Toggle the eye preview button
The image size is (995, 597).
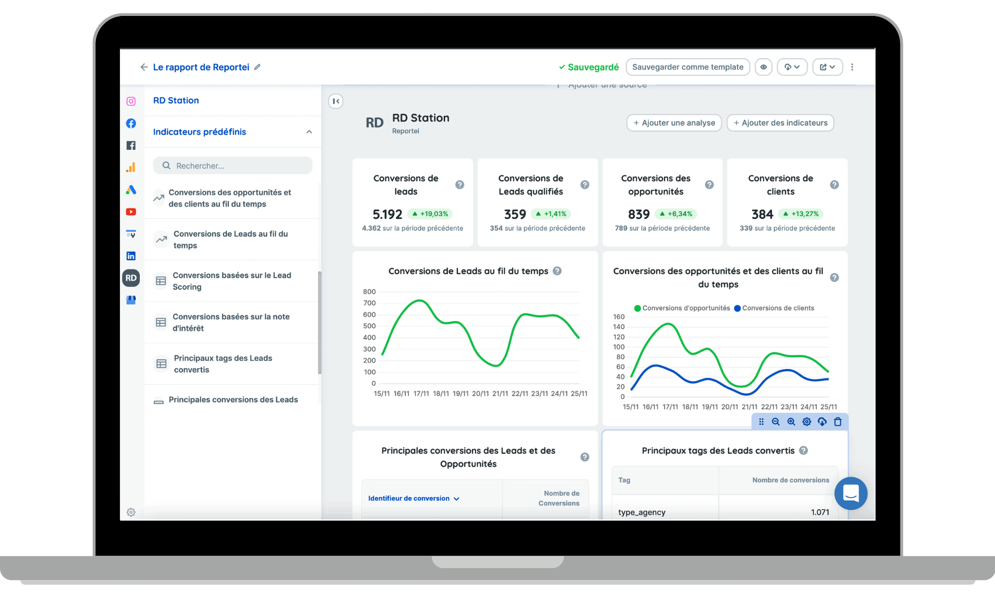click(763, 67)
